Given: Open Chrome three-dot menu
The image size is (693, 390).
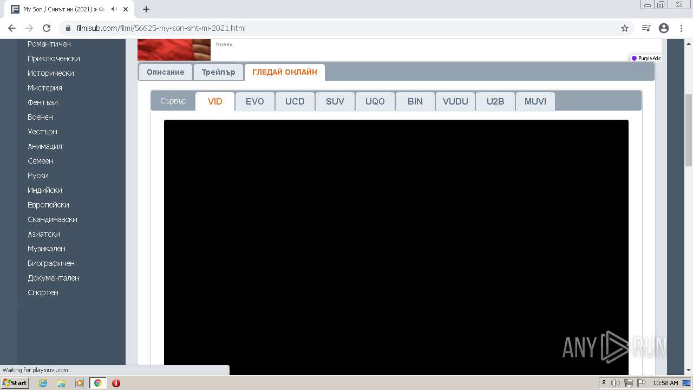Looking at the screenshot, I should tap(681, 28).
